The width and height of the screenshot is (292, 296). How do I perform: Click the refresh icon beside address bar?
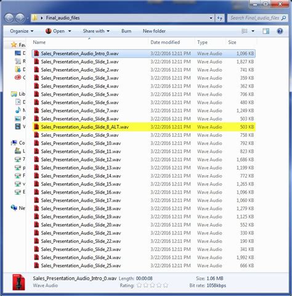[220, 18]
